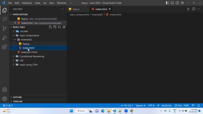
Task: Split the editor to the right
Action: pyautogui.click(x=194, y=9)
